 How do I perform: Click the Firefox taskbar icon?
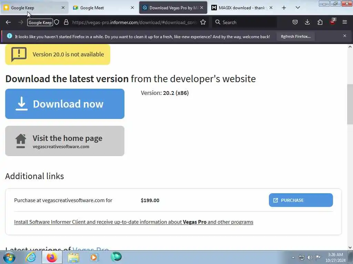(x=52, y=257)
